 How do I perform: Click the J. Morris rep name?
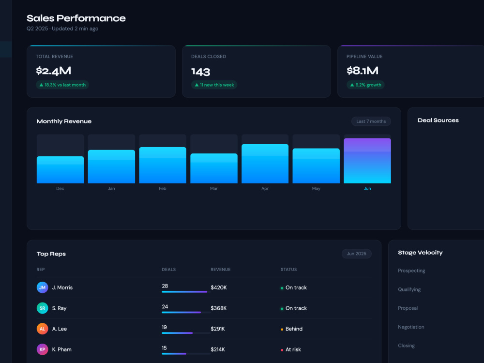click(62, 287)
